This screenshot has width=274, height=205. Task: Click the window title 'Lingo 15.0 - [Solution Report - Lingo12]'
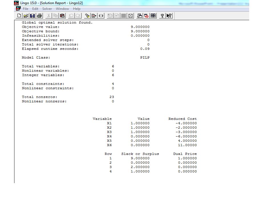coord(51,3)
